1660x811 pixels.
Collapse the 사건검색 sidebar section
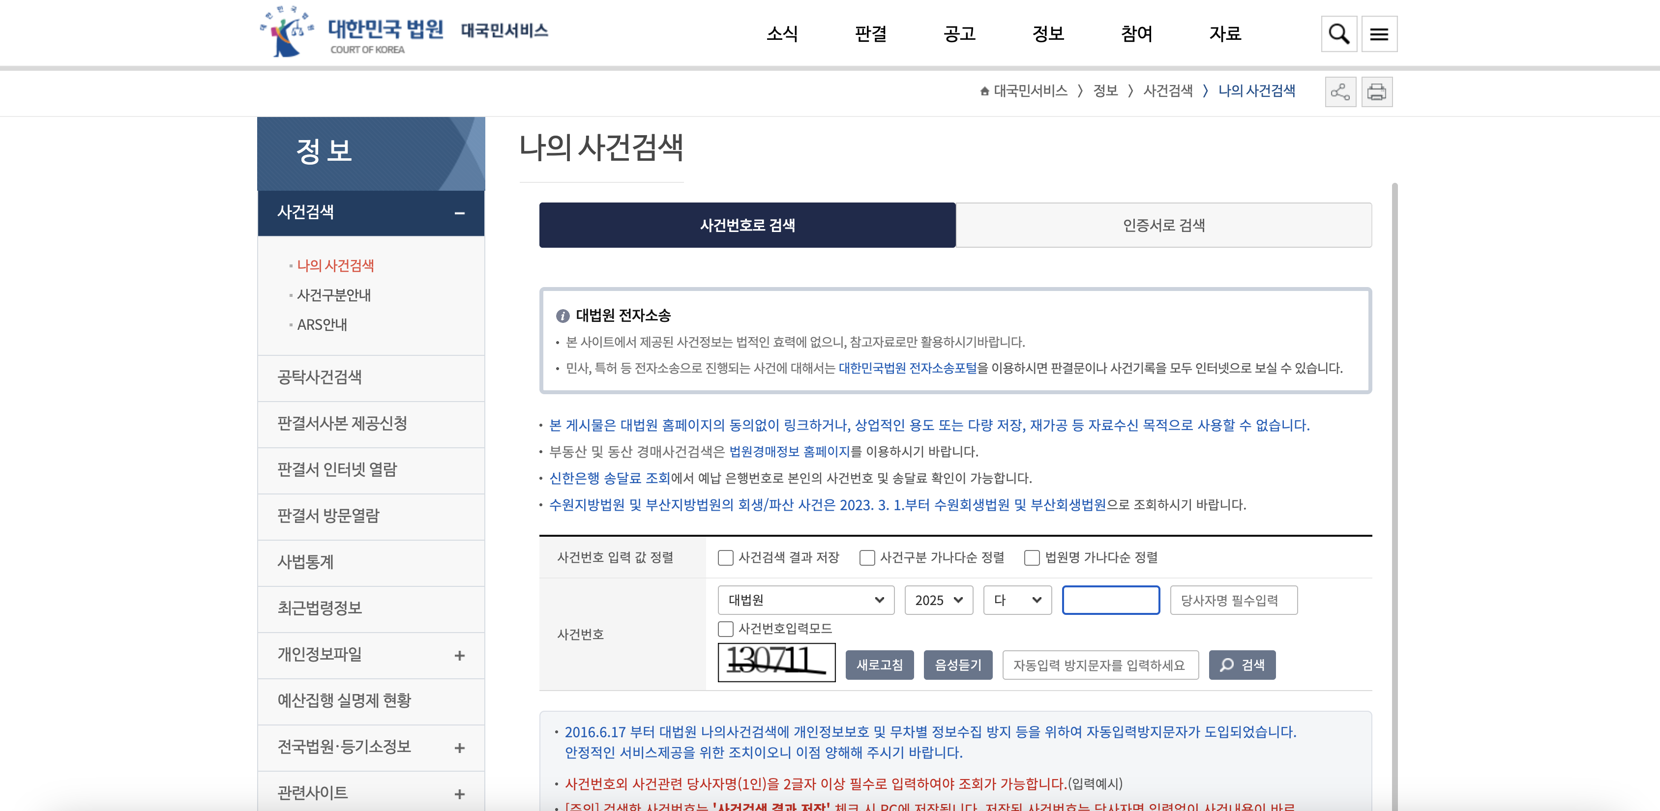pyautogui.click(x=459, y=212)
